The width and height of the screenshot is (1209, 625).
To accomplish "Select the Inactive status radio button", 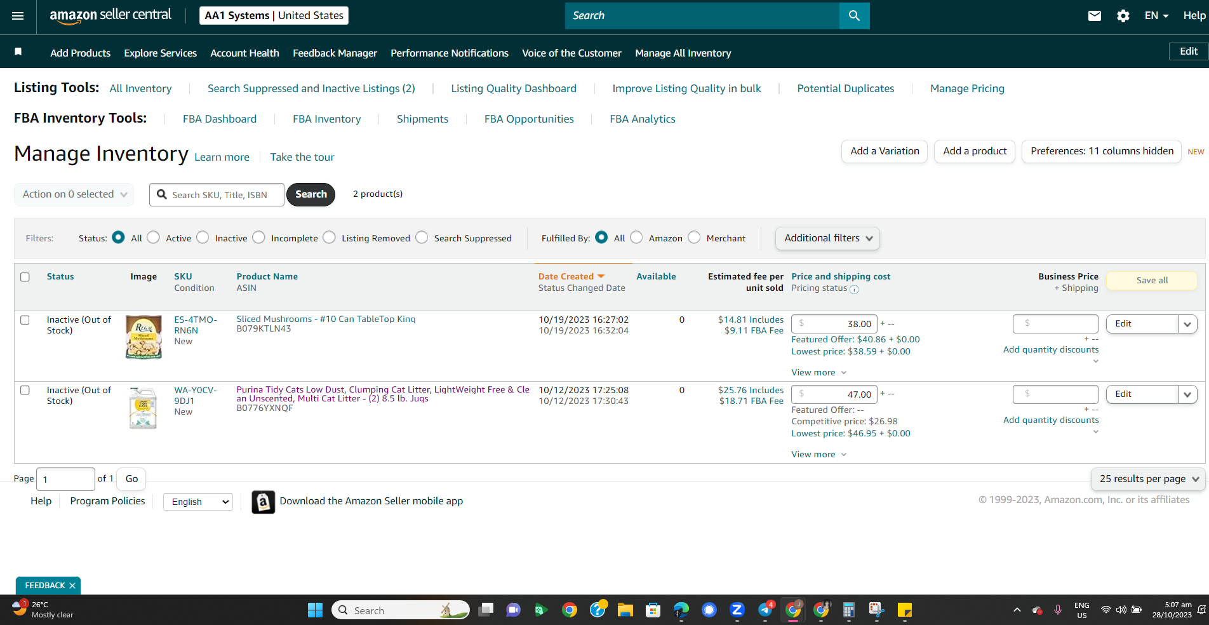I will click(x=203, y=238).
